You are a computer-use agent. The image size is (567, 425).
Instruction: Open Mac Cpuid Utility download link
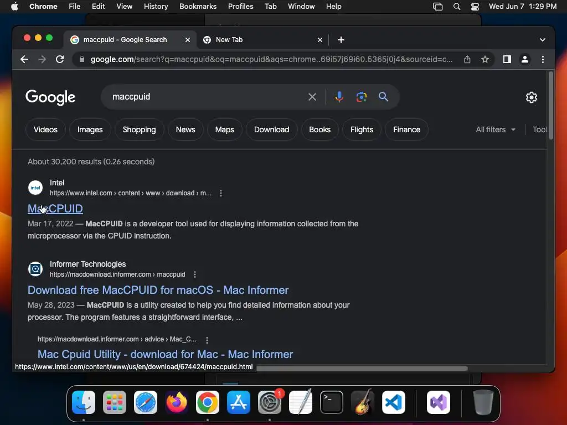[x=165, y=354]
